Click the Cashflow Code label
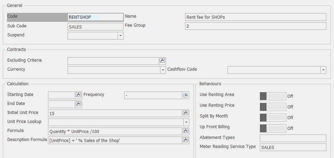 pos(182,69)
